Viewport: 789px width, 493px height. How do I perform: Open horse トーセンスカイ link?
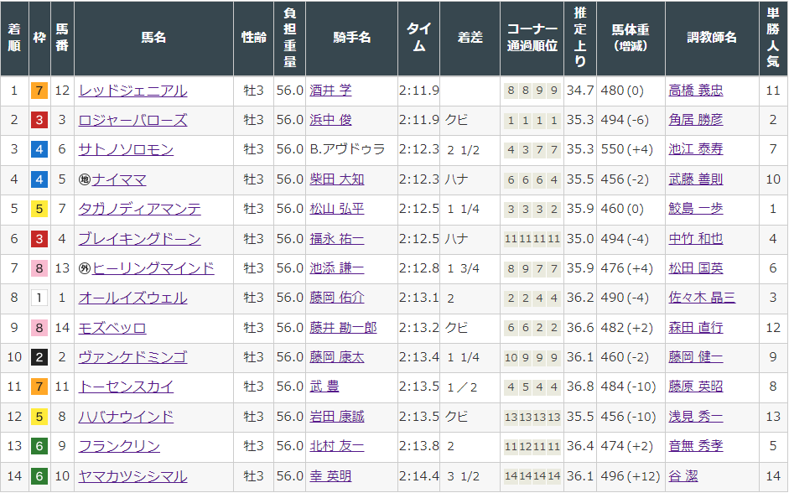click(127, 387)
